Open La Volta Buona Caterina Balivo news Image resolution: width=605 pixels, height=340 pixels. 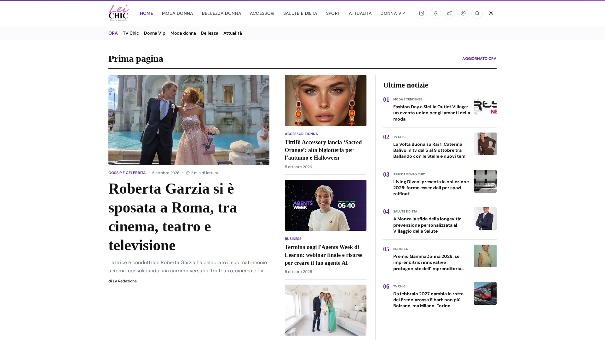pyautogui.click(x=430, y=150)
